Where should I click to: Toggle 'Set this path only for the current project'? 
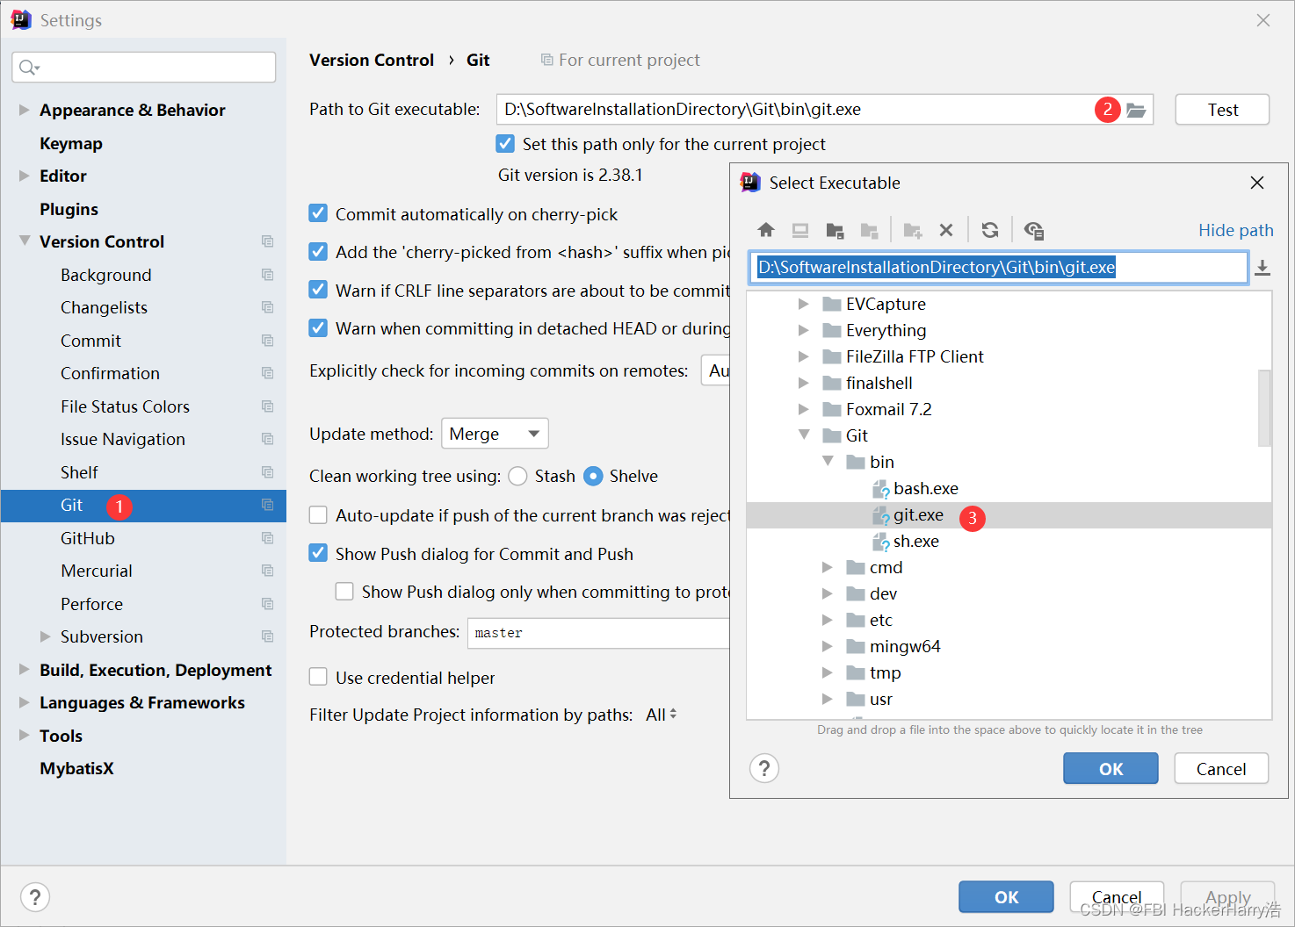(505, 143)
